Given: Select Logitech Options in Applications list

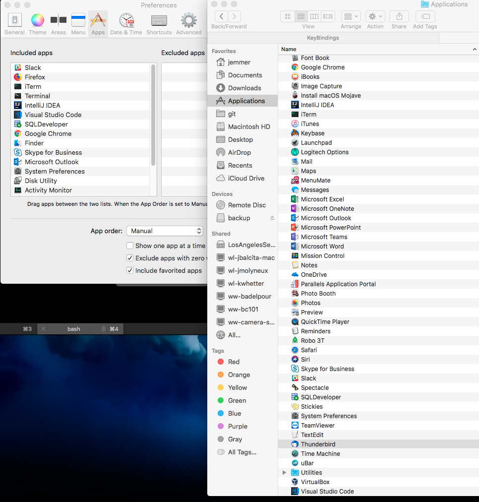Looking at the screenshot, I should [x=378, y=152].
